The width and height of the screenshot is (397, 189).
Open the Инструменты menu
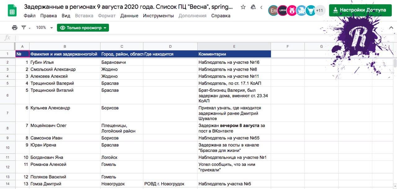(158, 16)
